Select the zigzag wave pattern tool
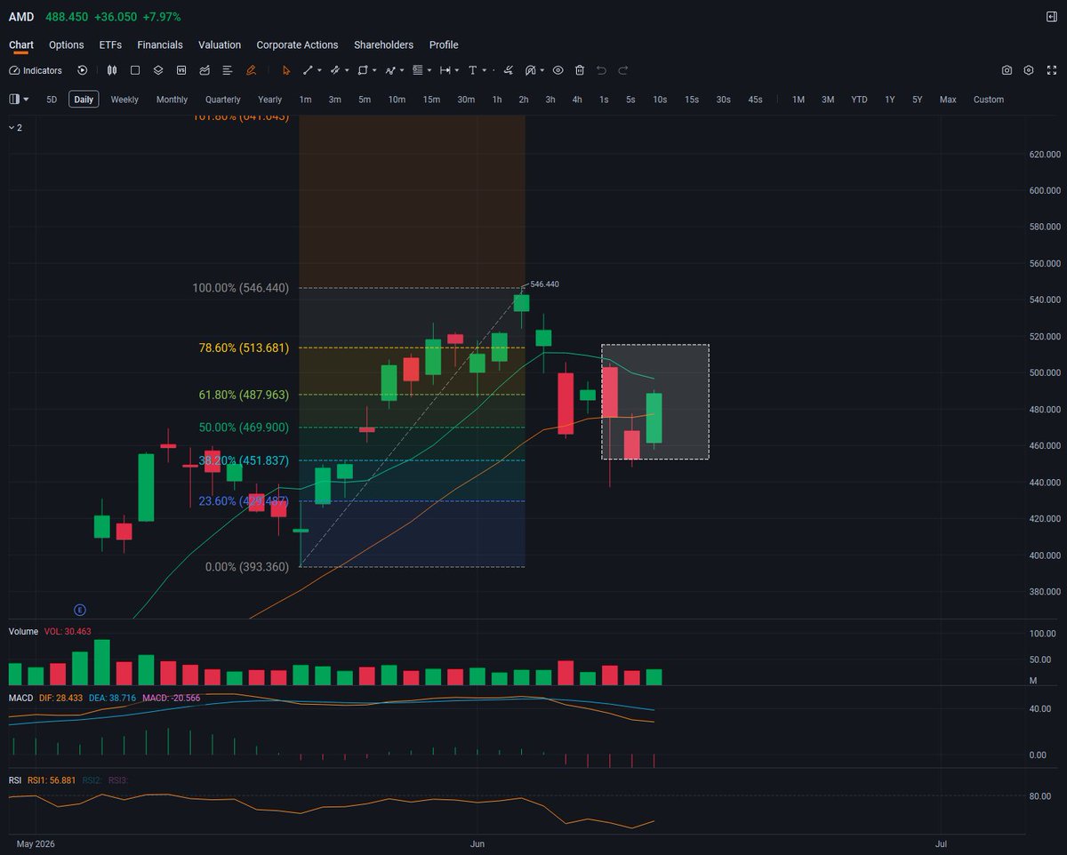This screenshot has height=855, width=1067. pyautogui.click(x=390, y=70)
